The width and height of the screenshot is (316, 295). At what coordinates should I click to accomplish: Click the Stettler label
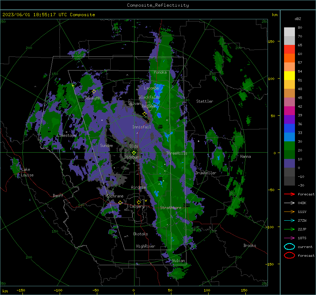coord(205,101)
